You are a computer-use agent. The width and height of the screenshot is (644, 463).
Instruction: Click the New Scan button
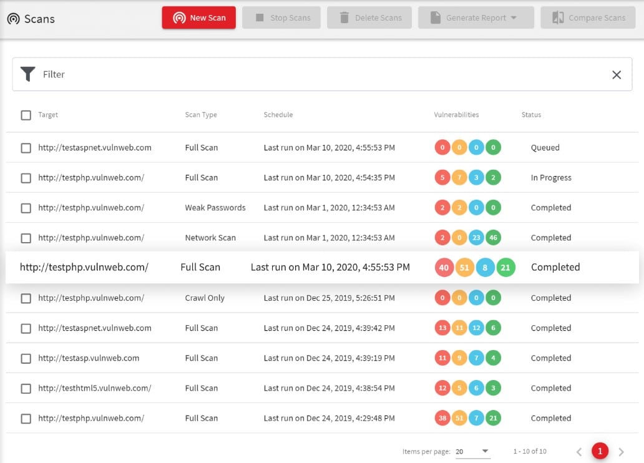click(199, 17)
